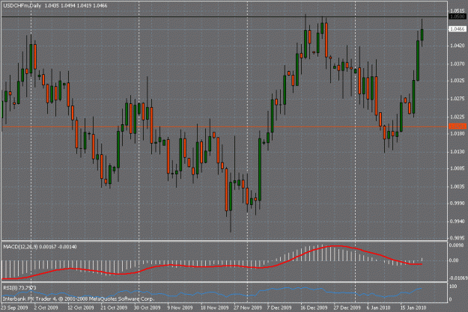Click the 7 Dec 2009 date label
The image size is (468, 312).
click(279, 308)
